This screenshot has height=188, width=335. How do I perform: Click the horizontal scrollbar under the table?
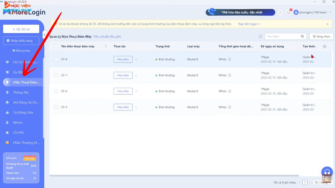pyautogui.click(x=174, y=176)
